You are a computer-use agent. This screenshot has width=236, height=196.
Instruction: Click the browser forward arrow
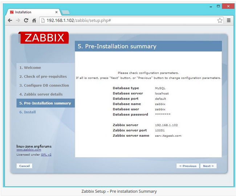[18, 20]
